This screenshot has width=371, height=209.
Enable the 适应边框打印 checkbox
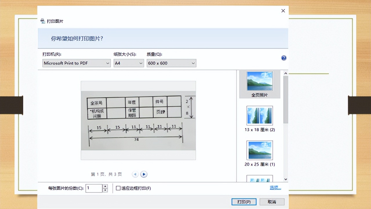[x=118, y=188]
